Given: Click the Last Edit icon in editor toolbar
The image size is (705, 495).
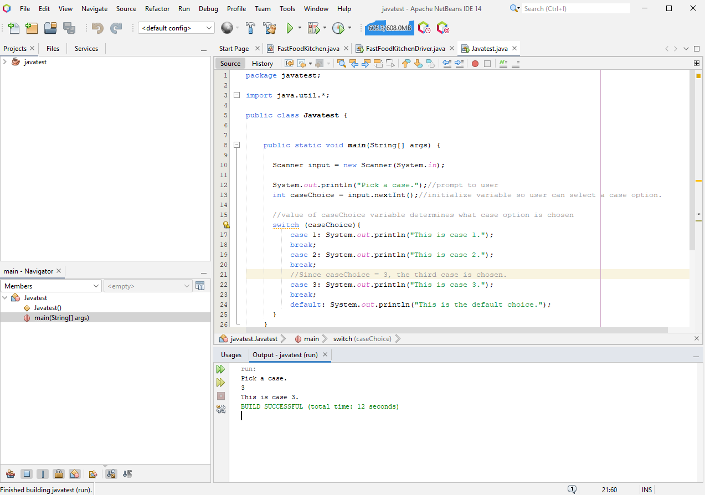Looking at the screenshot, I should pyautogui.click(x=289, y=64).
